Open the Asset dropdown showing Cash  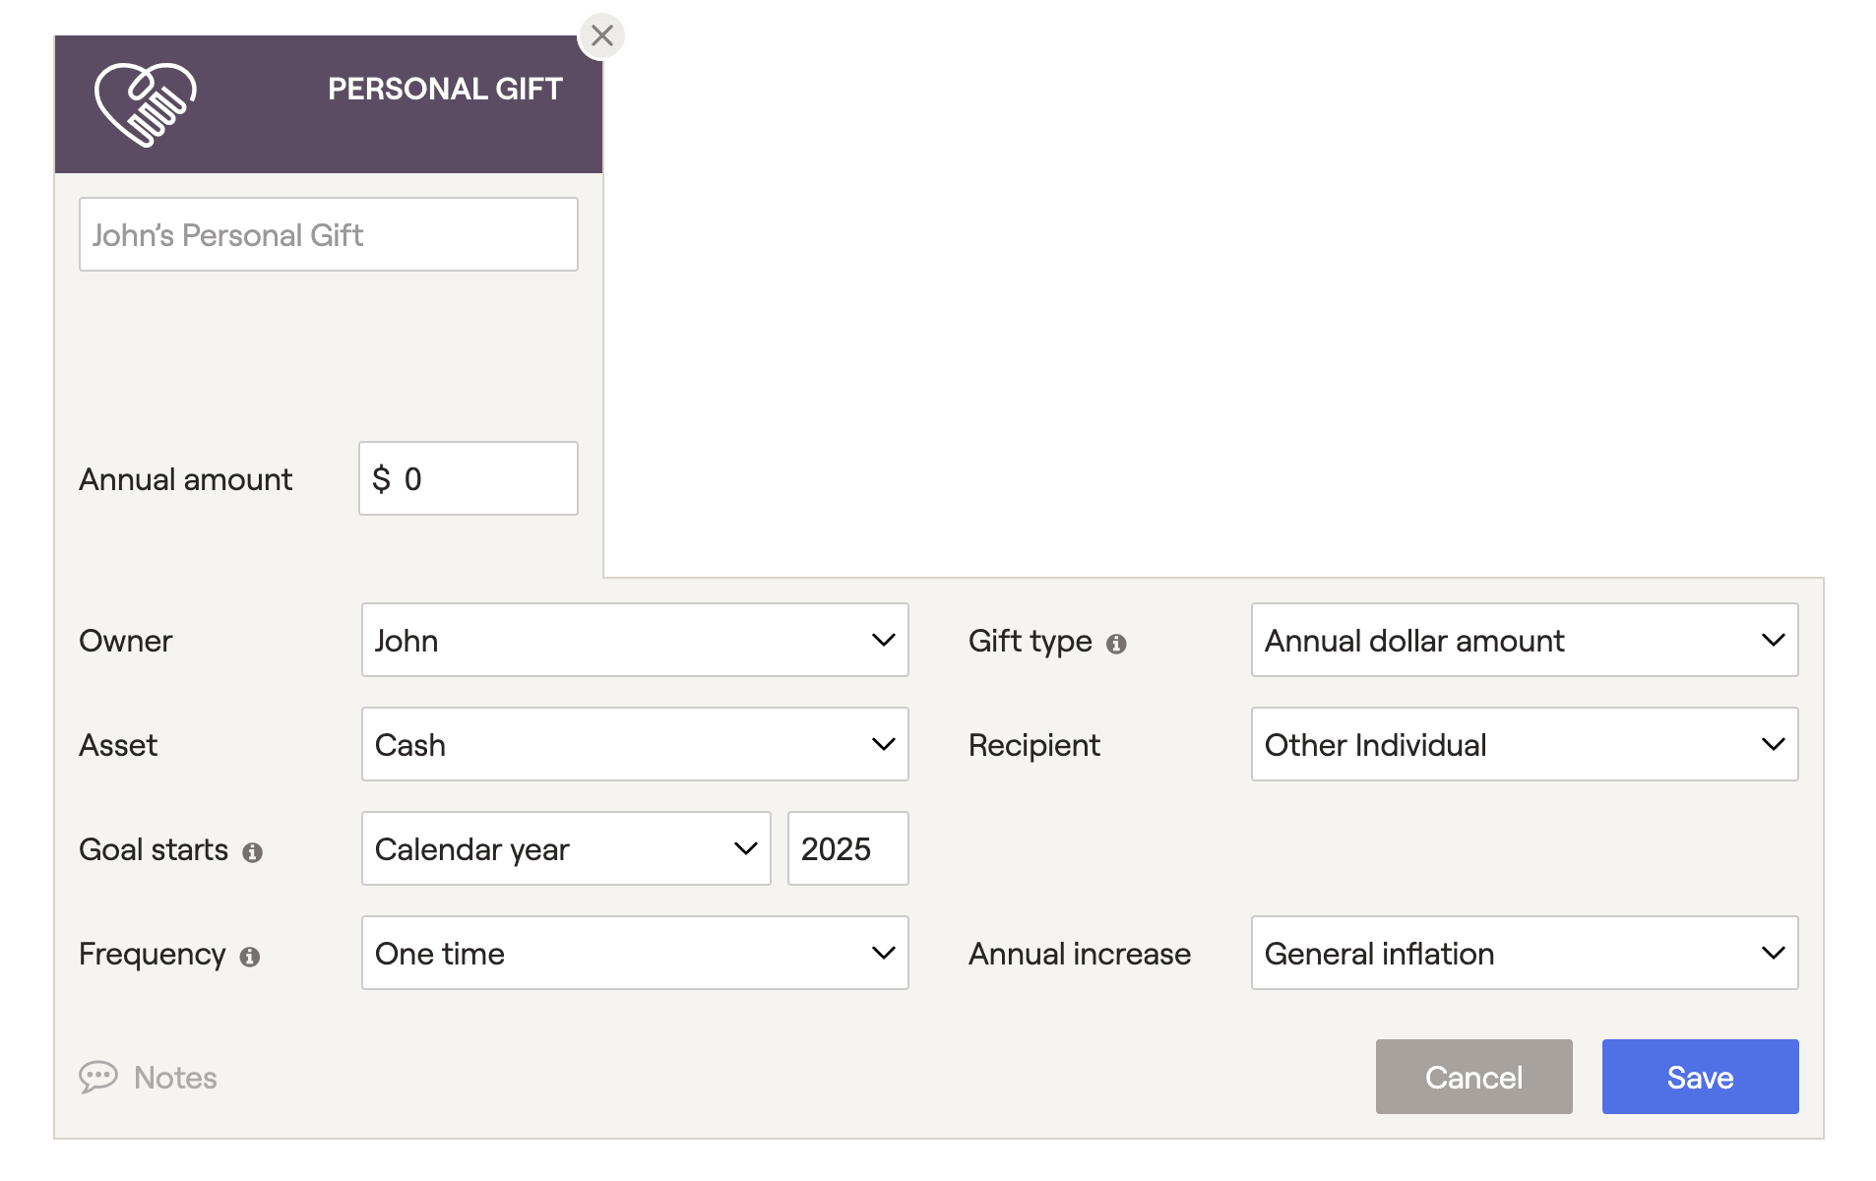[635, 744]
